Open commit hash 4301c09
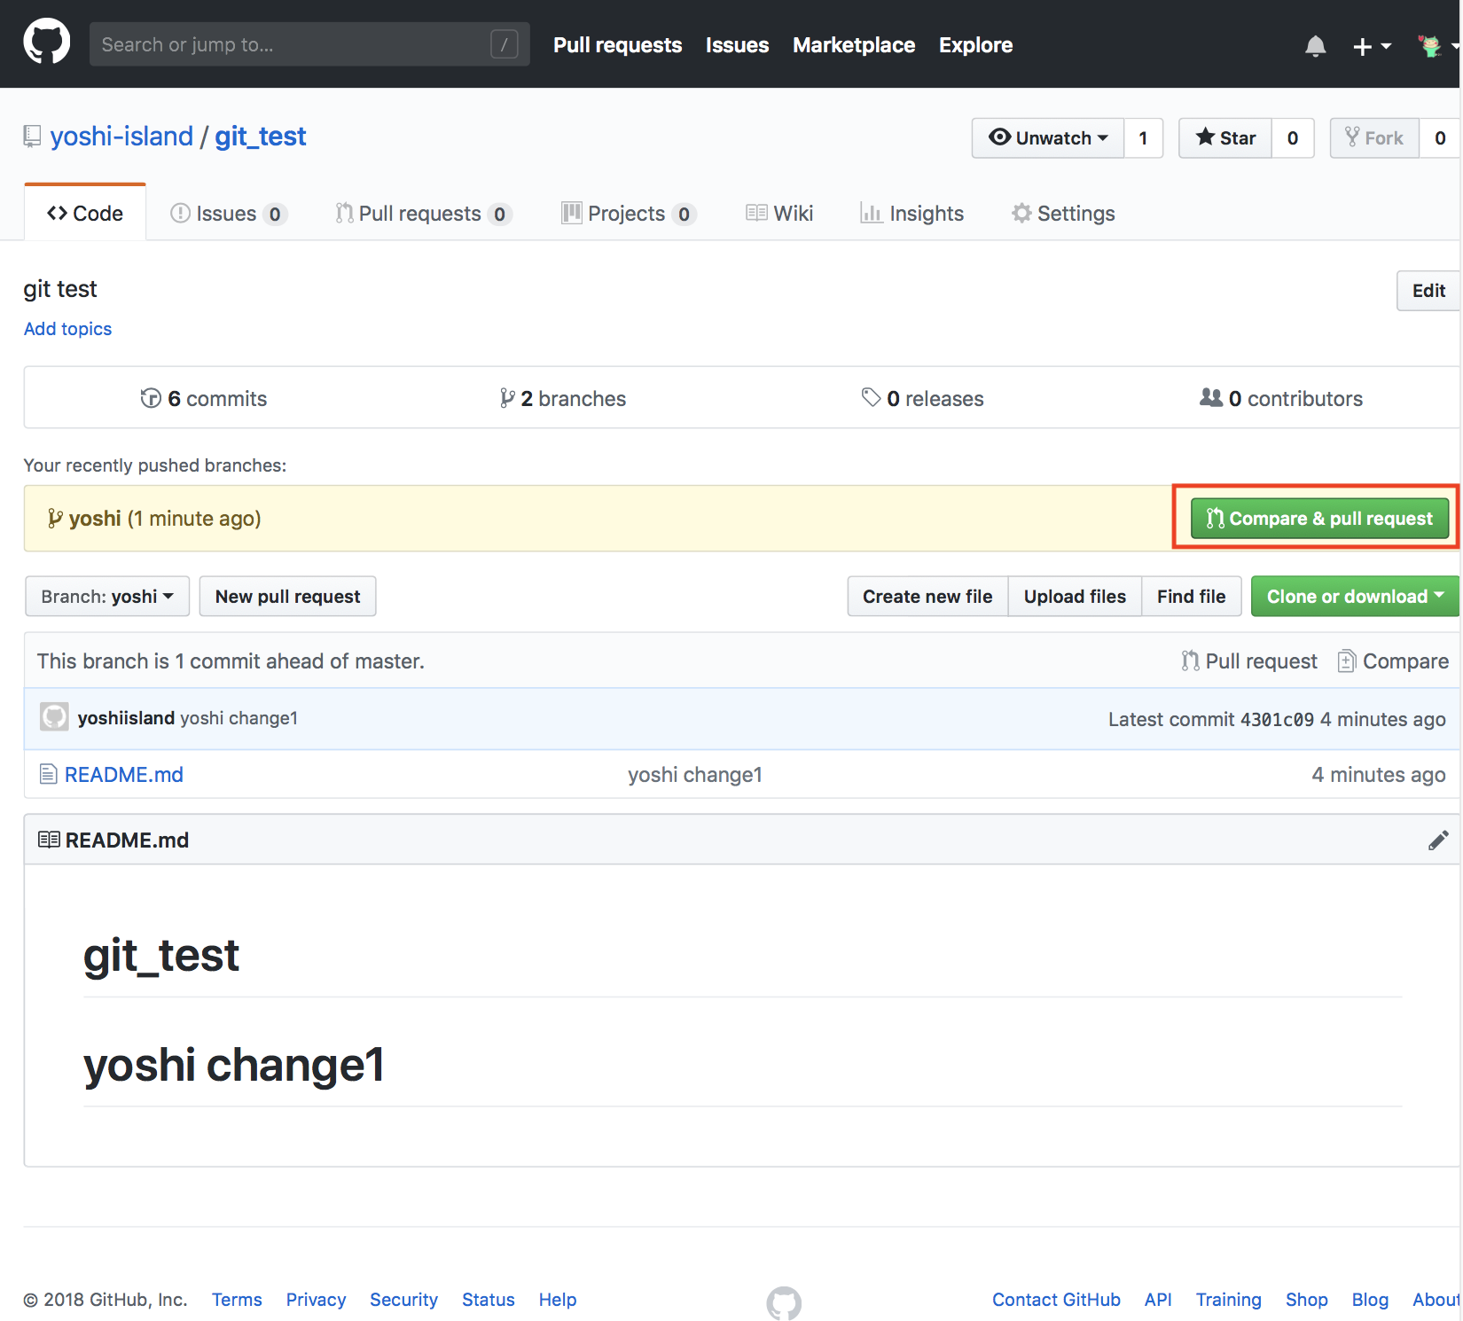Screen dimensions: 1463x1321 1277,719
